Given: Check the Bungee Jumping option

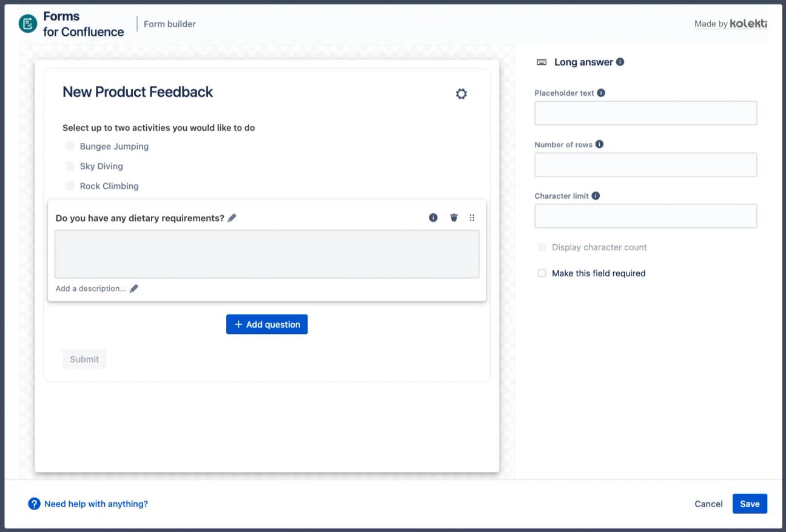Looking at the screenshot, I should 70,146.
